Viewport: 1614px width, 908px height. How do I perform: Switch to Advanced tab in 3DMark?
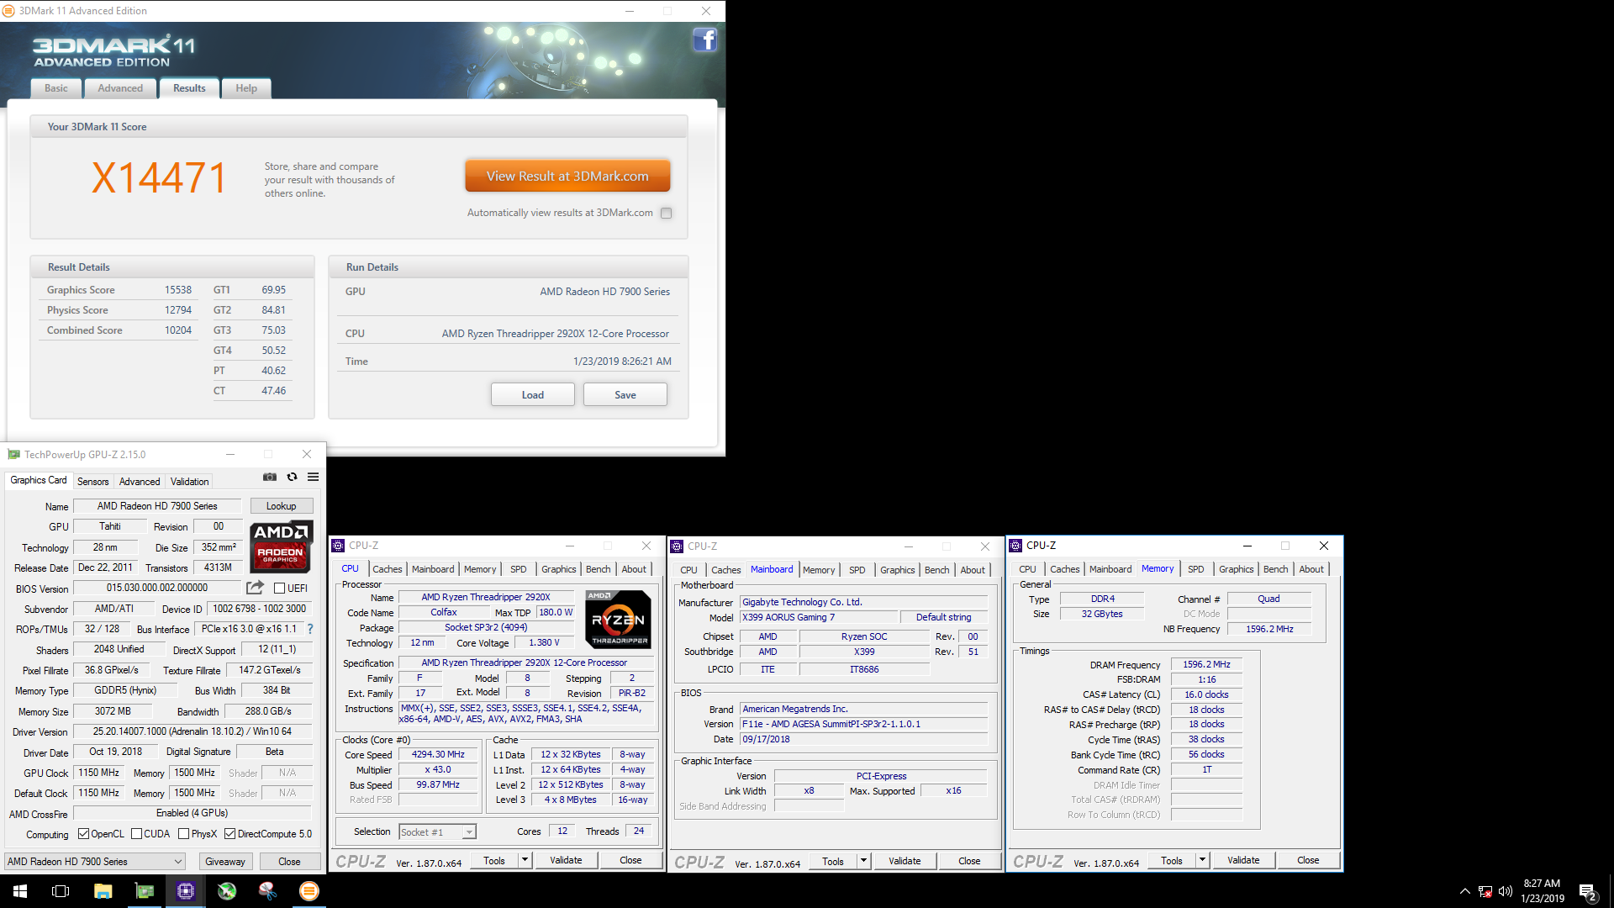pyautogui.click(x=120, y=88)
